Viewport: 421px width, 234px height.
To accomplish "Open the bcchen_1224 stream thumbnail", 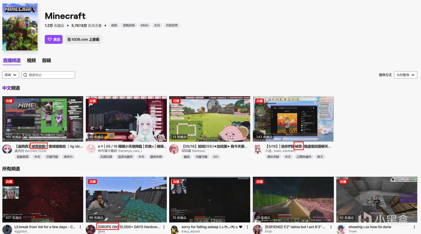I will click(x=43, y=119).
